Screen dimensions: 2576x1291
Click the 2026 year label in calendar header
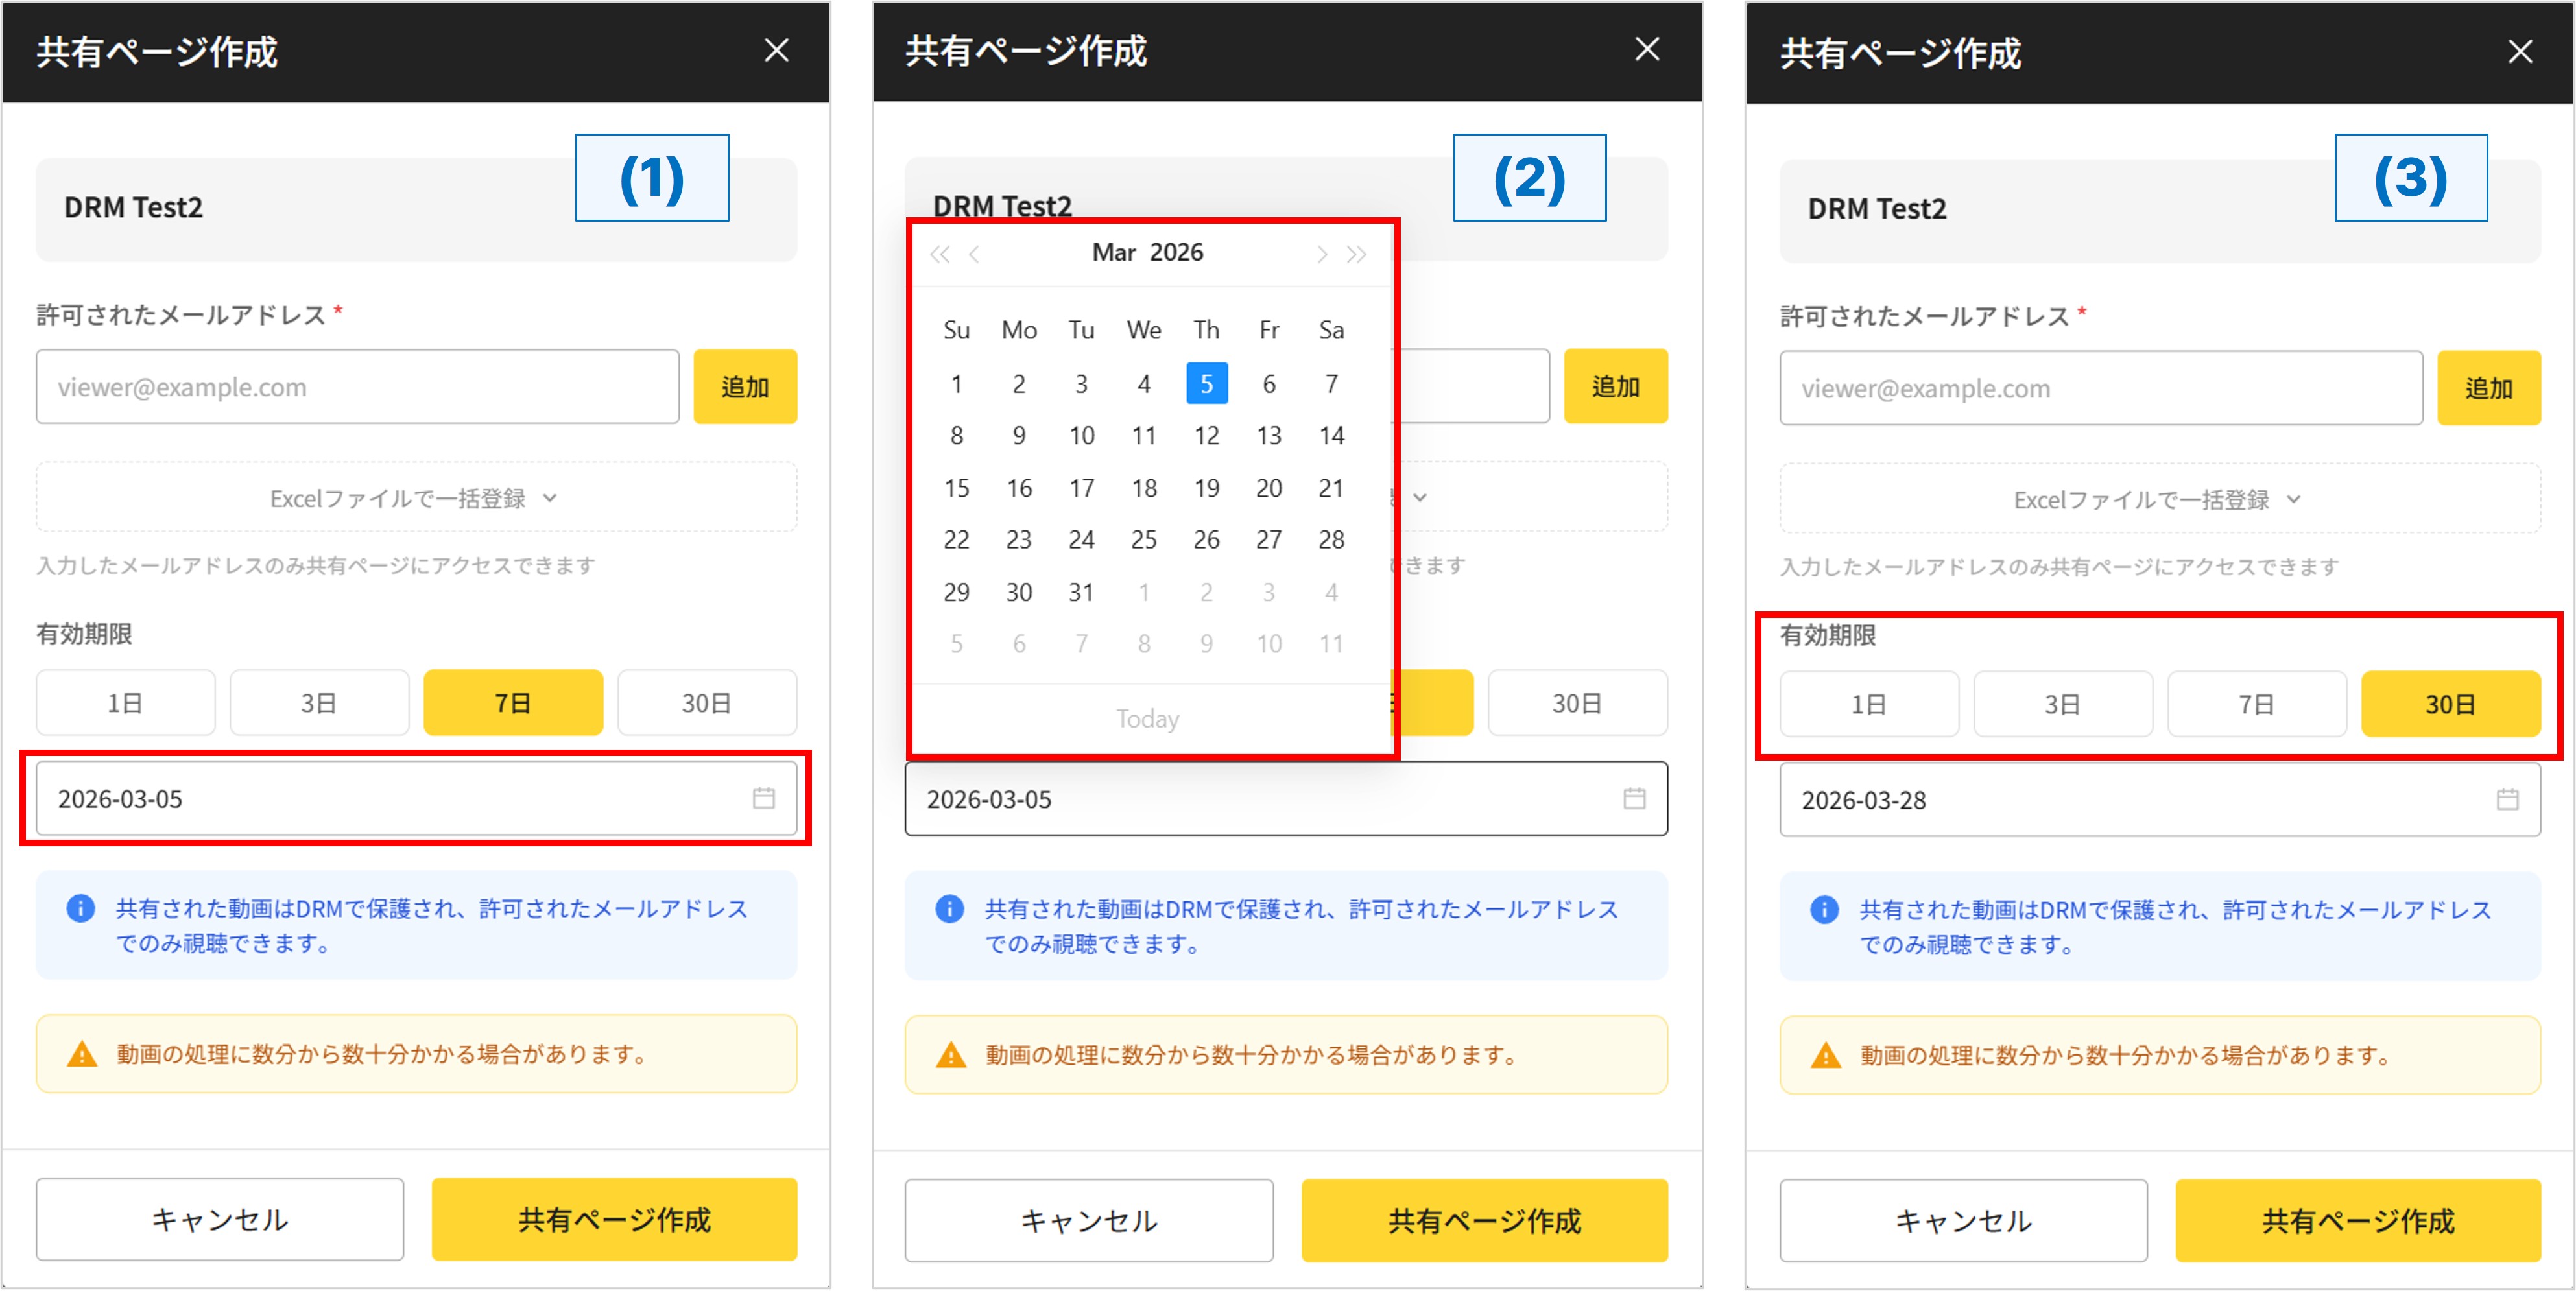1176,252
